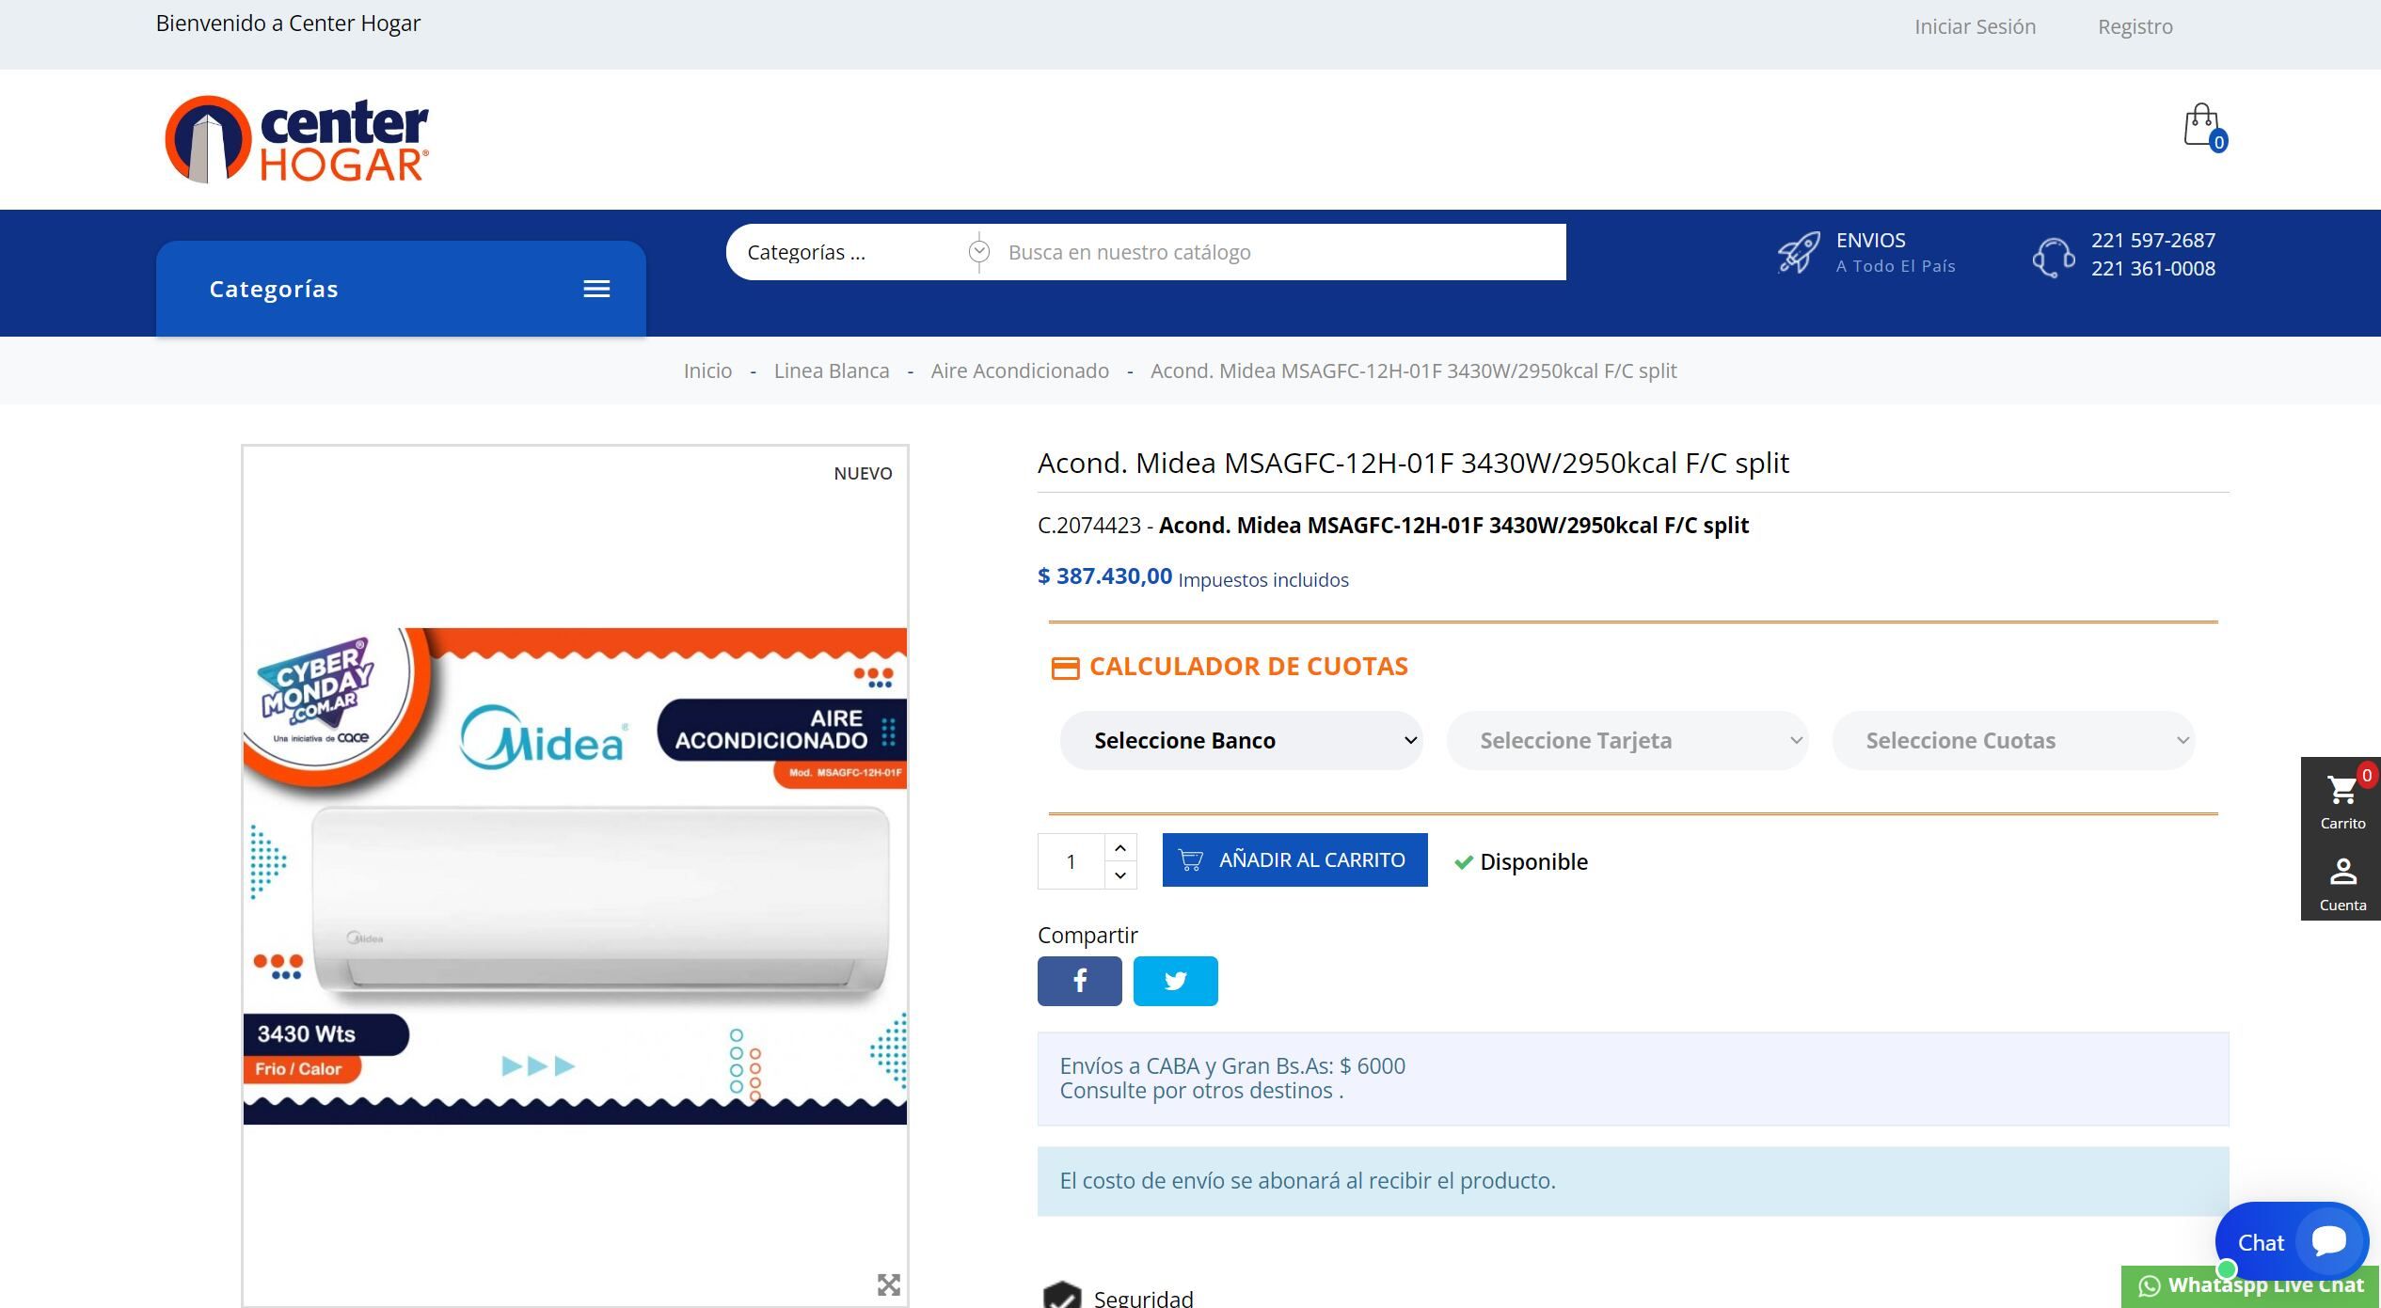Open the shopping bag cart icon
Screen dimensions: 2381x1308
click(2199, 125)
